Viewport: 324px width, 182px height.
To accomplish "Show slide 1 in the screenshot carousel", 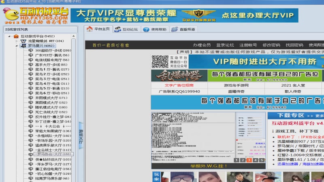I will [237, 160].
